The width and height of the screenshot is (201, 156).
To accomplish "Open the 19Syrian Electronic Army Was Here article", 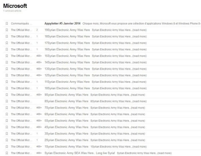I will click(67, 30).
